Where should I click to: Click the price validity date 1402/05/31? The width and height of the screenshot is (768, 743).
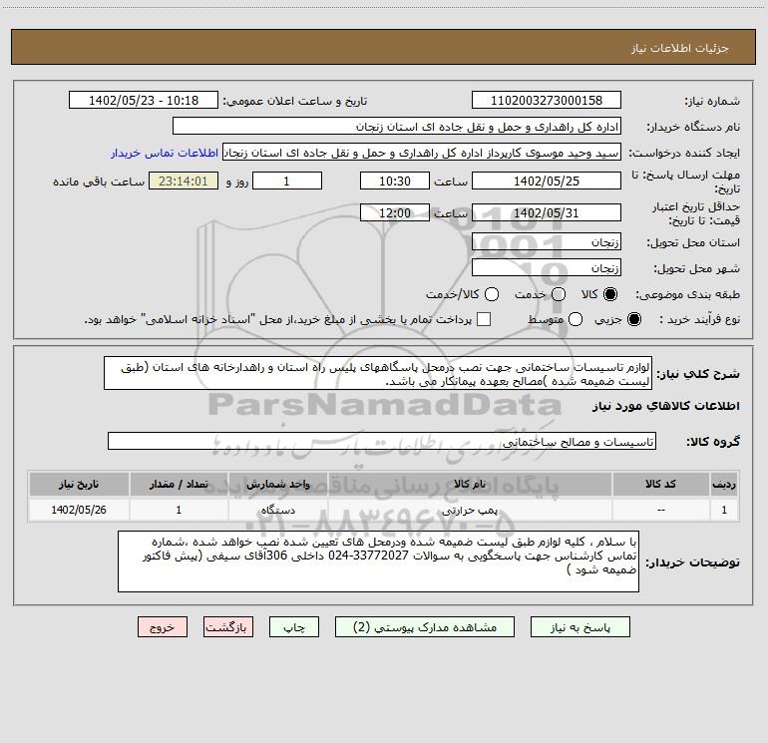(x=547, y=212)
